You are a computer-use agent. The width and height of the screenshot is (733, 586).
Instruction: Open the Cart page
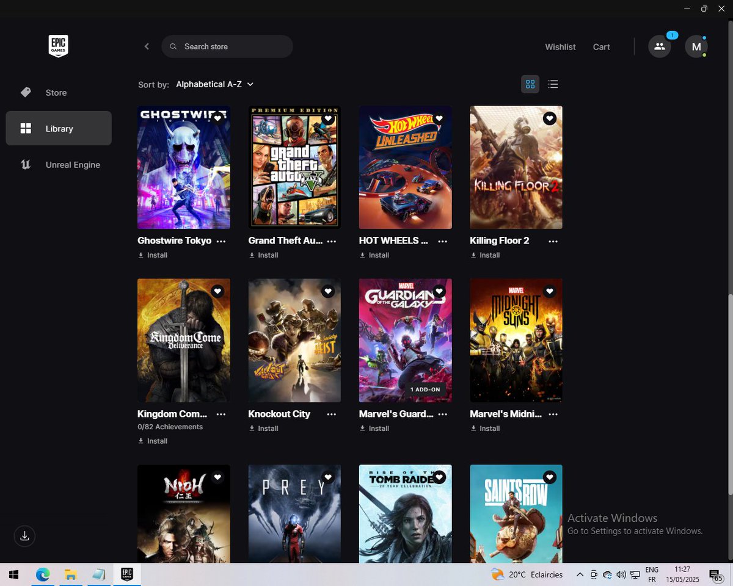[x=601, y=47]
